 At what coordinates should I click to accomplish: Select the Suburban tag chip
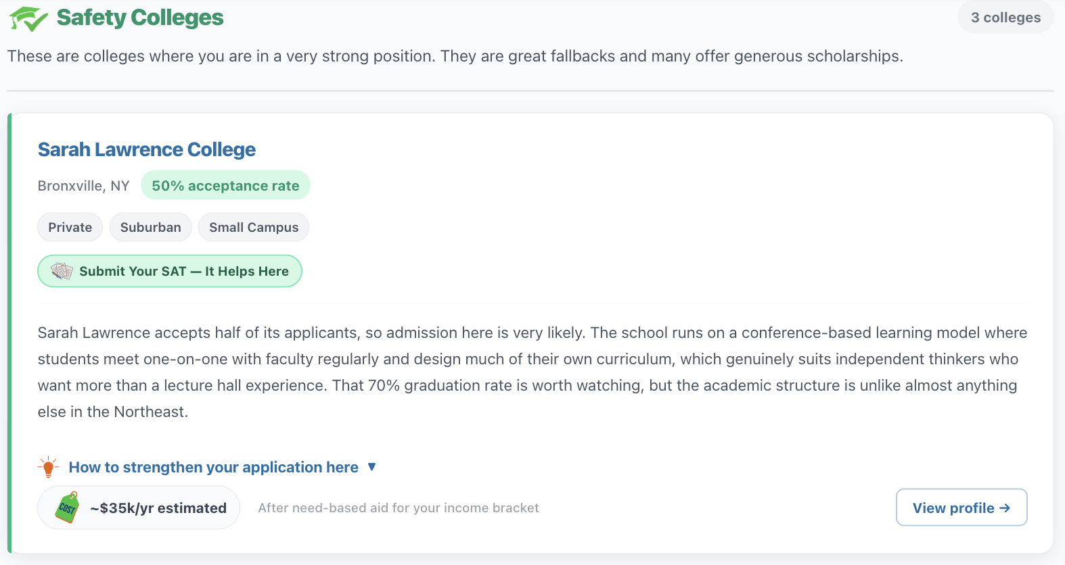[x=151, y=227]
